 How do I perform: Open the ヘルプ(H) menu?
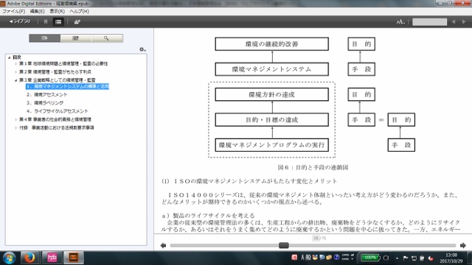[79, 12]
